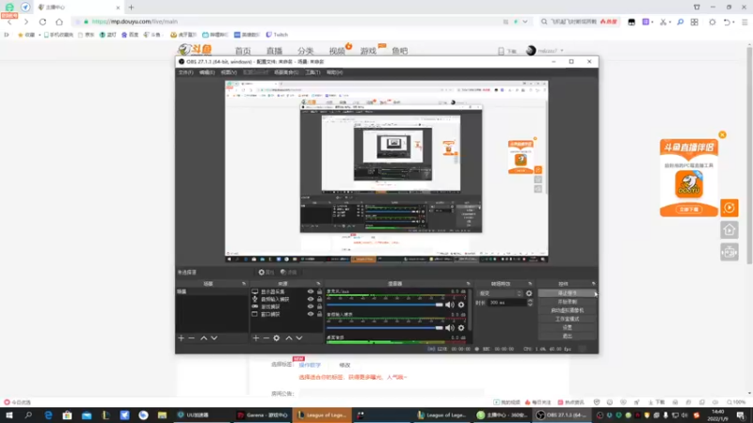Screen dimensions: 753x423
Task: Toggle visibility eye of 显示器采集 source
Action: tap(311, 291)
